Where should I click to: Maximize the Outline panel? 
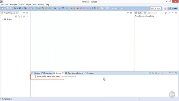tap(176, 13)
